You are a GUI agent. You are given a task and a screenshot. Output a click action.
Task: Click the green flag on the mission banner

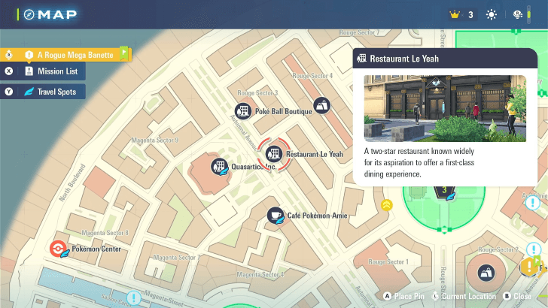point(124,53)
